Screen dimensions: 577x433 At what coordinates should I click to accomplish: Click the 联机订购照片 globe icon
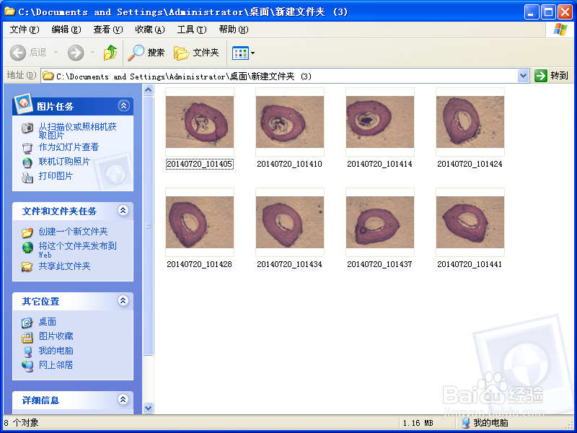pos(27,162)
